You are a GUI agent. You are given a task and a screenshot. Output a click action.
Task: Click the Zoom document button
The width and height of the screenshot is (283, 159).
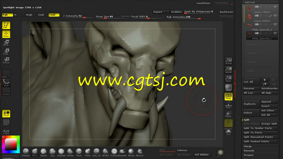tap(229, 79)
